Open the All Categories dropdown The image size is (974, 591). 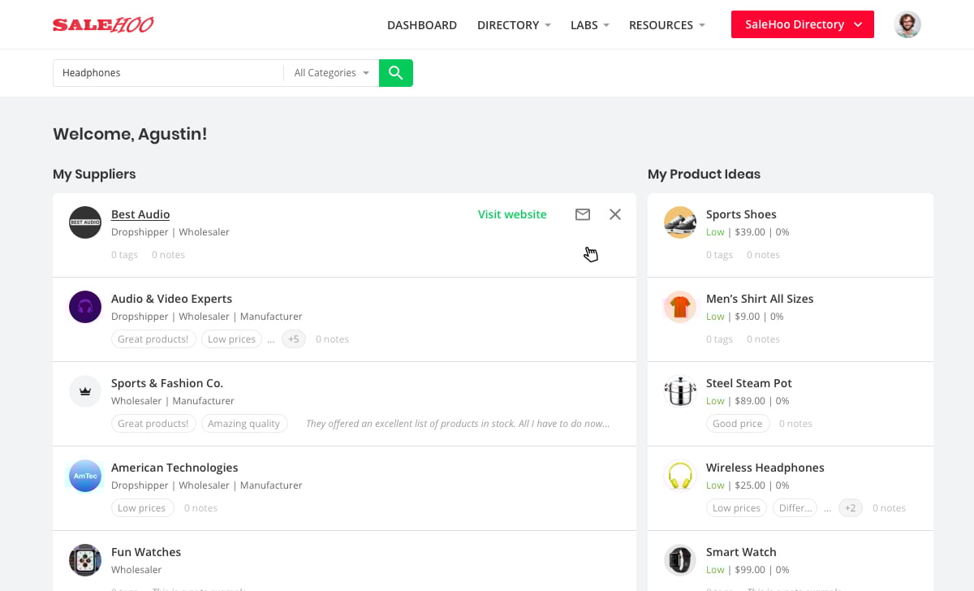pyautogui.click(x=330, y=72)
